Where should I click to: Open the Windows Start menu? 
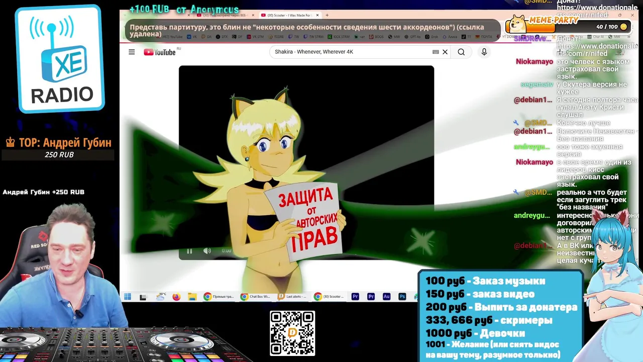(128, 297)
